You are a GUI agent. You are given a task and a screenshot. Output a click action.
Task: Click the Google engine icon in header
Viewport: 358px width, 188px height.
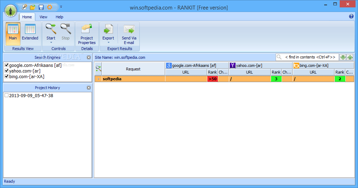pyautogui.click(x=169, y=65)
